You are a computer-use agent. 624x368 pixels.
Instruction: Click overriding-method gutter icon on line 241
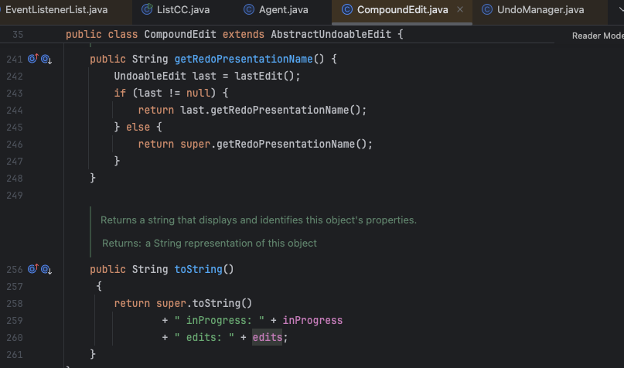[x=32, y=59]
